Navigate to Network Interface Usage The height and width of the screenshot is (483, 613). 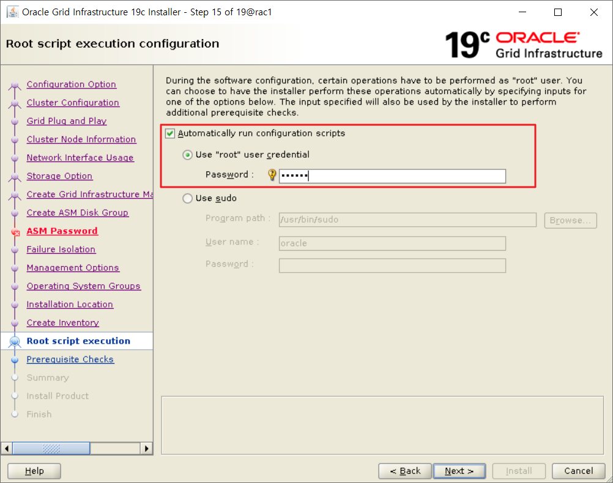[x=80, y=158]
